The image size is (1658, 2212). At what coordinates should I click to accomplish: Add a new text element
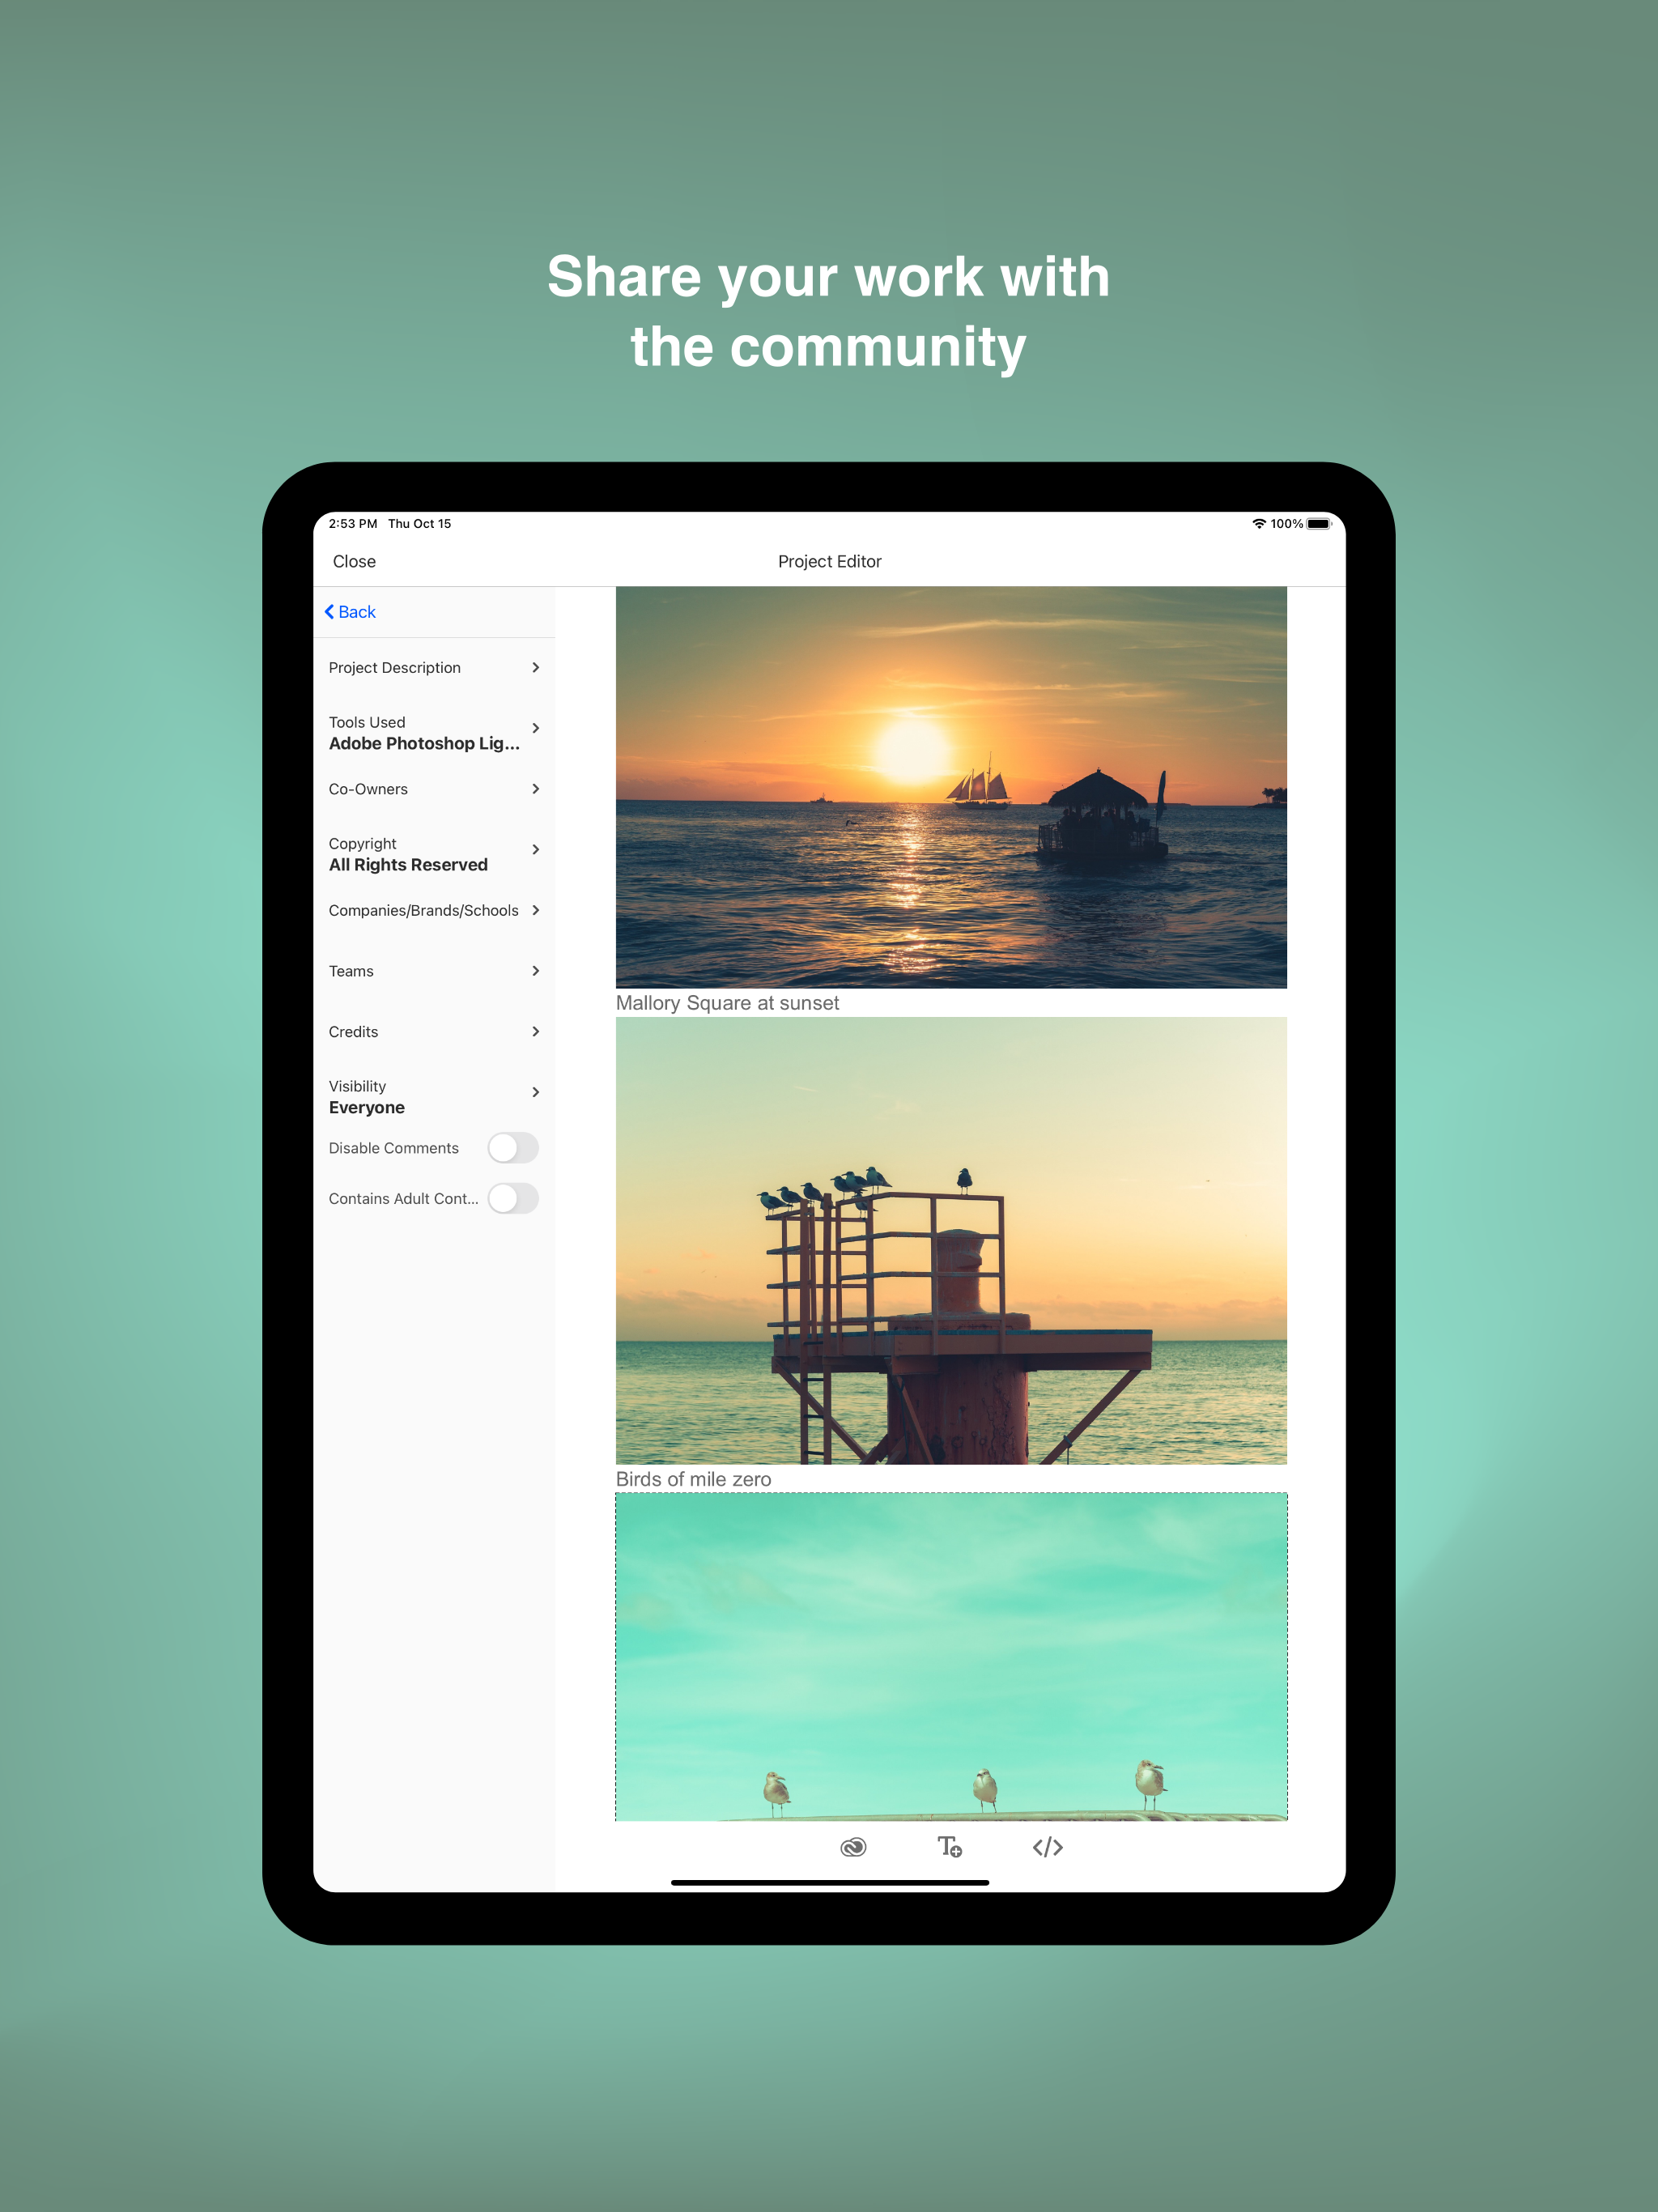point(950,1847)
